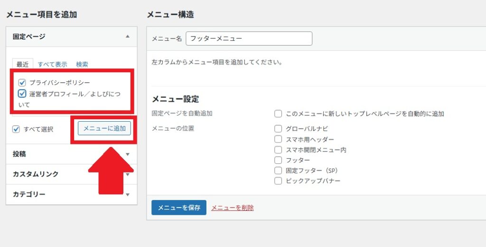Select the 最近 tab
This screenshot has width=486, height=247.
[x=23, y=64]
